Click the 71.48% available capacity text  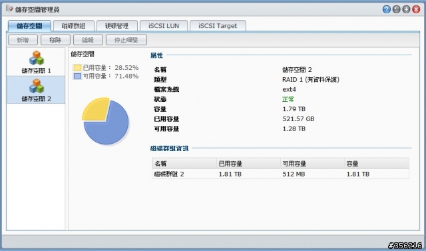[x=126, y=76]
